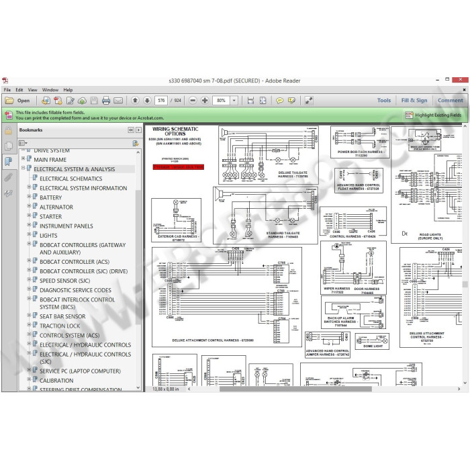The image size is (470, 470).
Task: Expand the MAIN FRAME bookmark
Action: 23,158
